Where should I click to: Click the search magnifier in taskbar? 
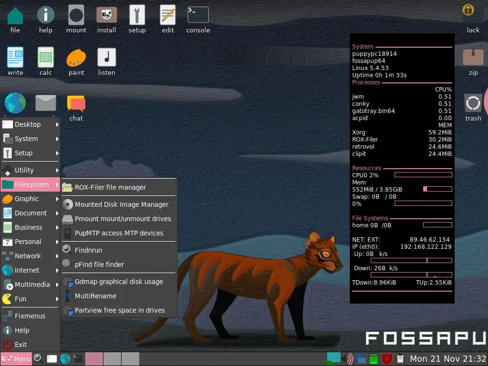(38, 358)
